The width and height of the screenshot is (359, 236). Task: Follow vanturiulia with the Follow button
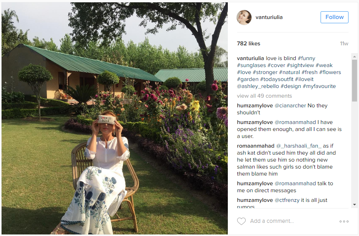(334, 17)
